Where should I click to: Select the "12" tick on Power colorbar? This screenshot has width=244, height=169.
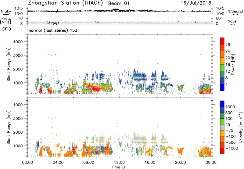point(228,71)
